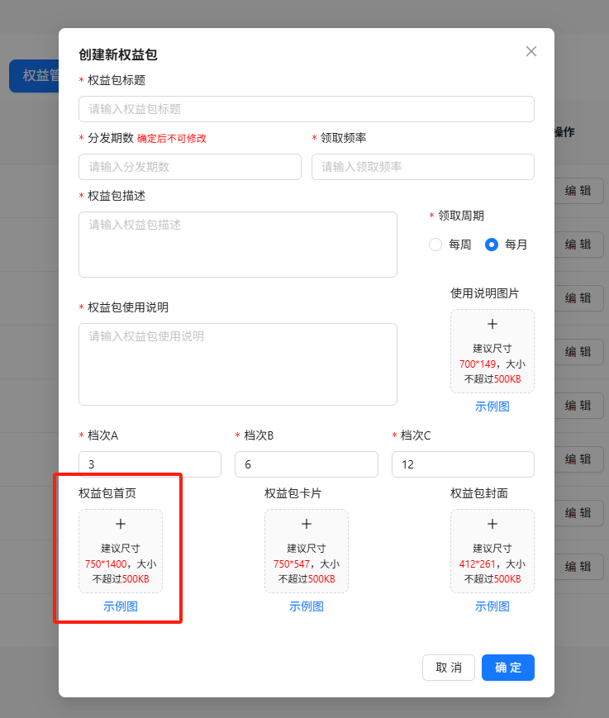Click the 权益包标题 input field
609x718 pixels.
(306, 109)
